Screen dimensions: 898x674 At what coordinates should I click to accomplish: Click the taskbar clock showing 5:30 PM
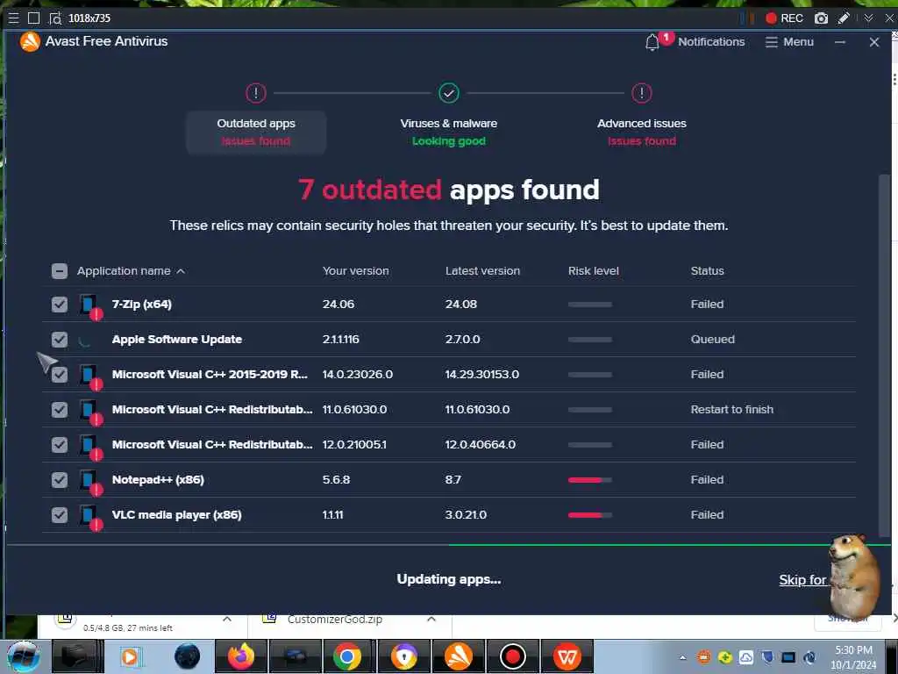point(853,657)
